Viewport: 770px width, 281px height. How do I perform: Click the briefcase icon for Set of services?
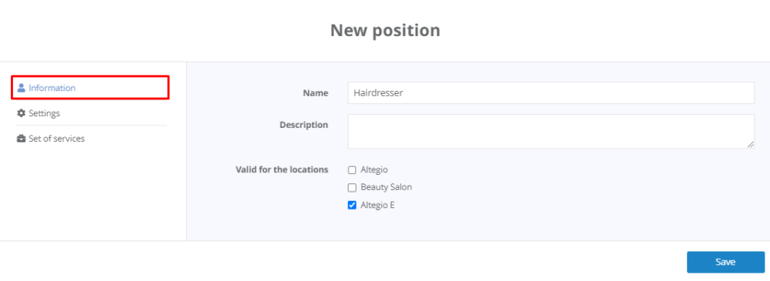[x=21, y=139]
